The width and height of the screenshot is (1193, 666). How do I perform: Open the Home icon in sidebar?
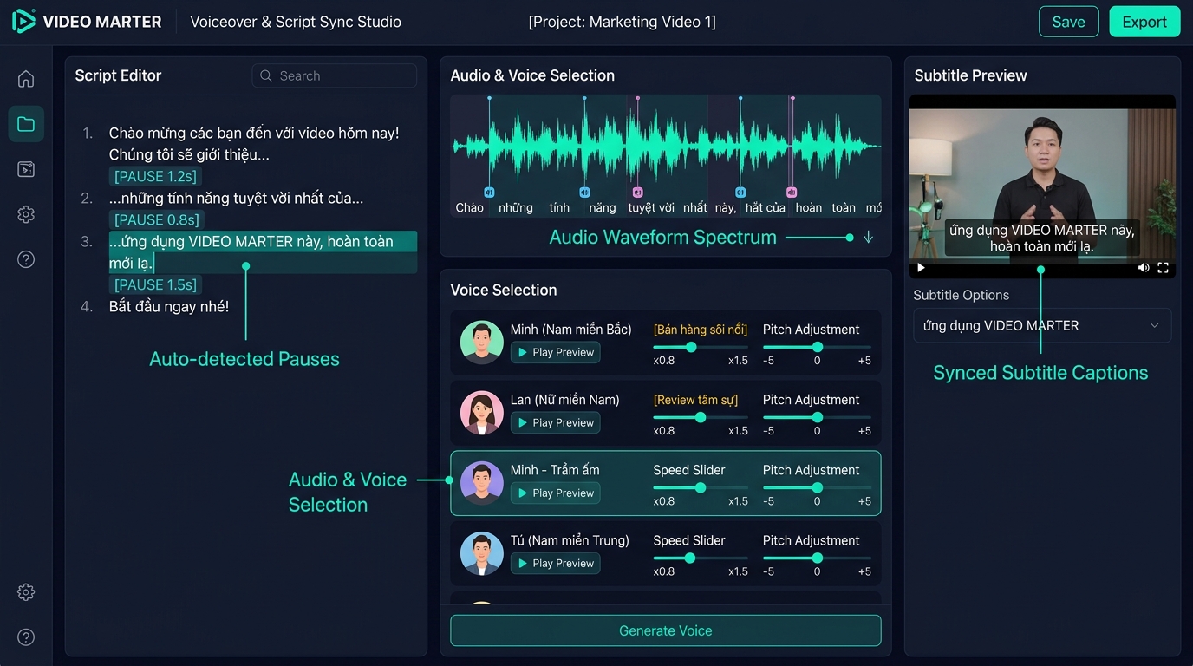tap(26, 79)
